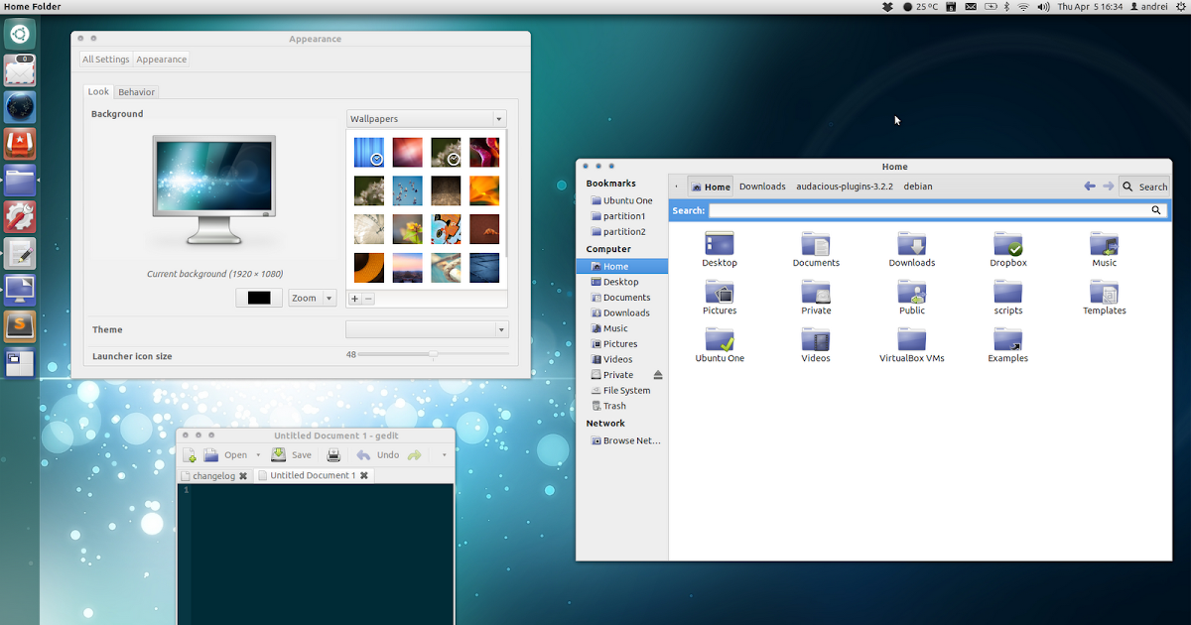
Task: Click the plus icon to add a new wallpaper
Action: (354, 298)
